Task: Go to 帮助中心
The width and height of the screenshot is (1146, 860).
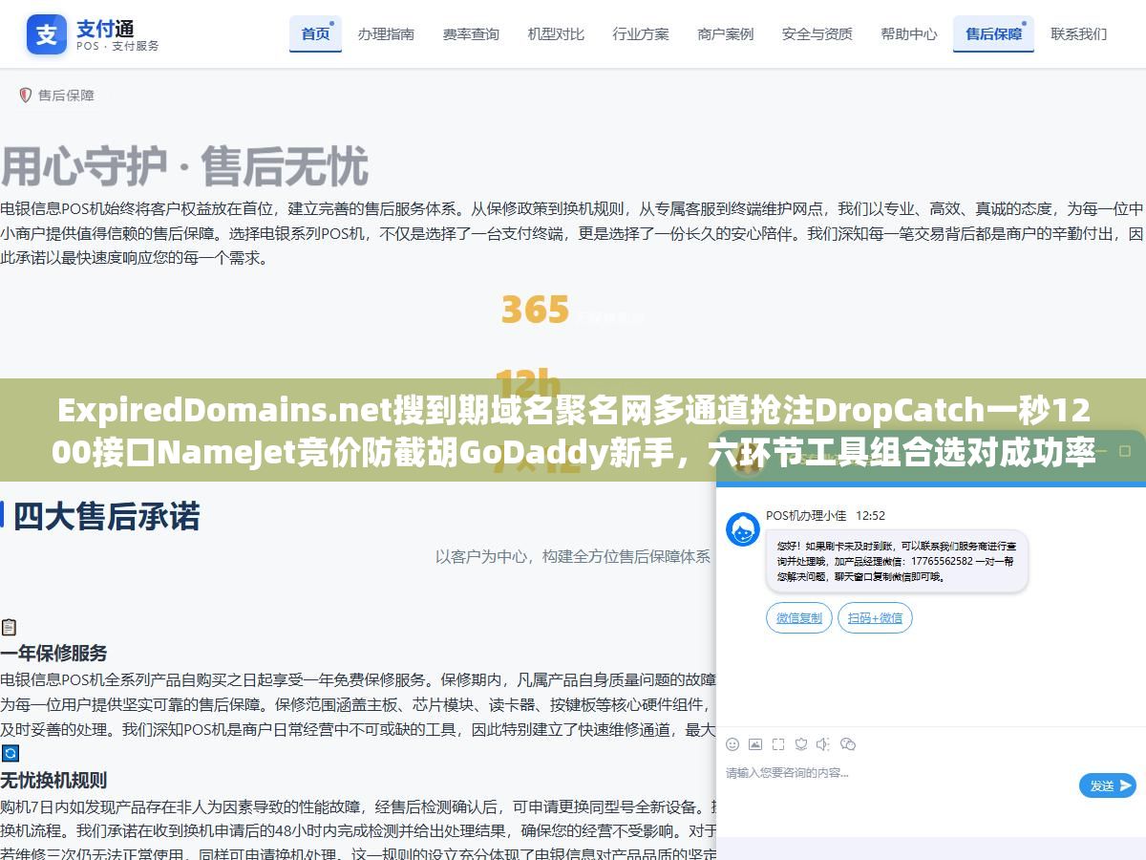Action: pyautogui.click(x=909, y=33)
